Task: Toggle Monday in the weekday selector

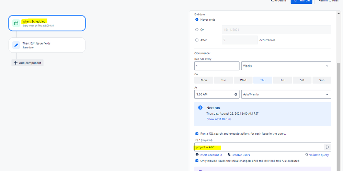Action: [x=204, y=80]
